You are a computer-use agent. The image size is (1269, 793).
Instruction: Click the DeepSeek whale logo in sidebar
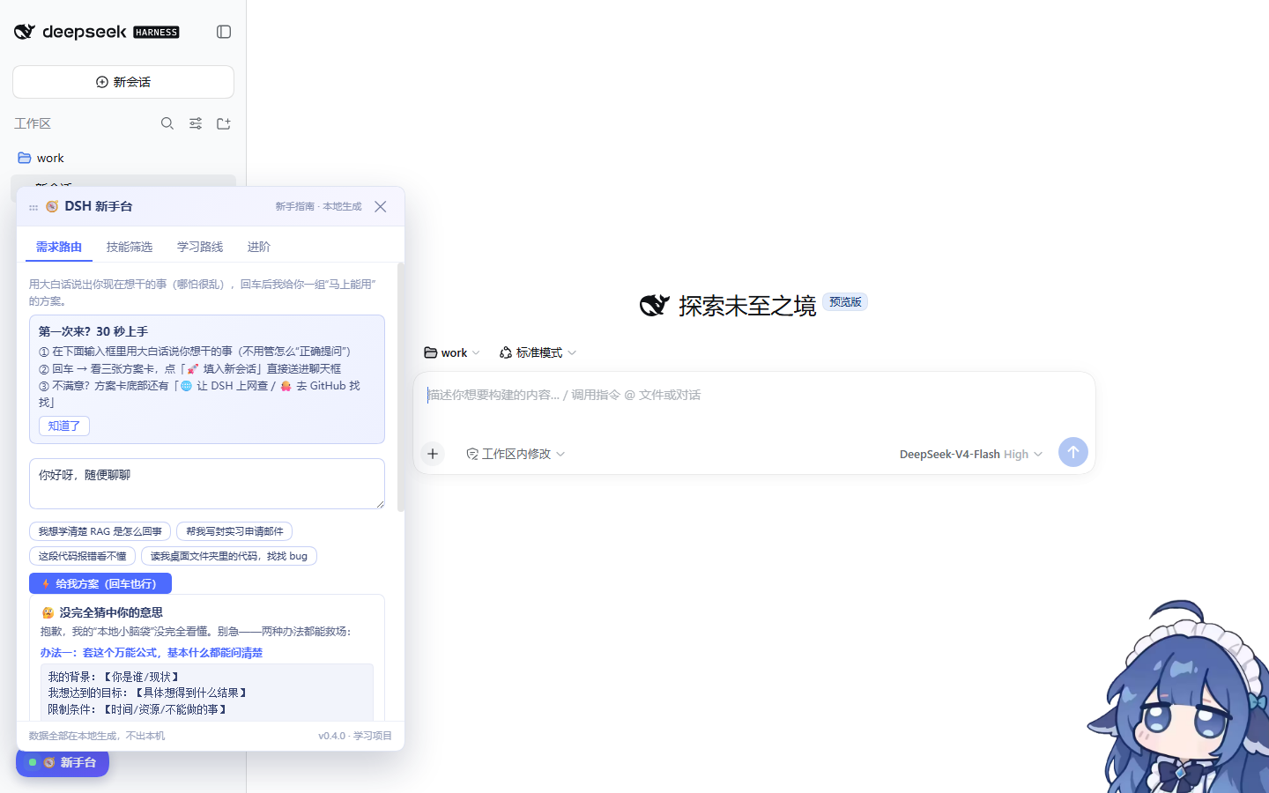point(25,32)
